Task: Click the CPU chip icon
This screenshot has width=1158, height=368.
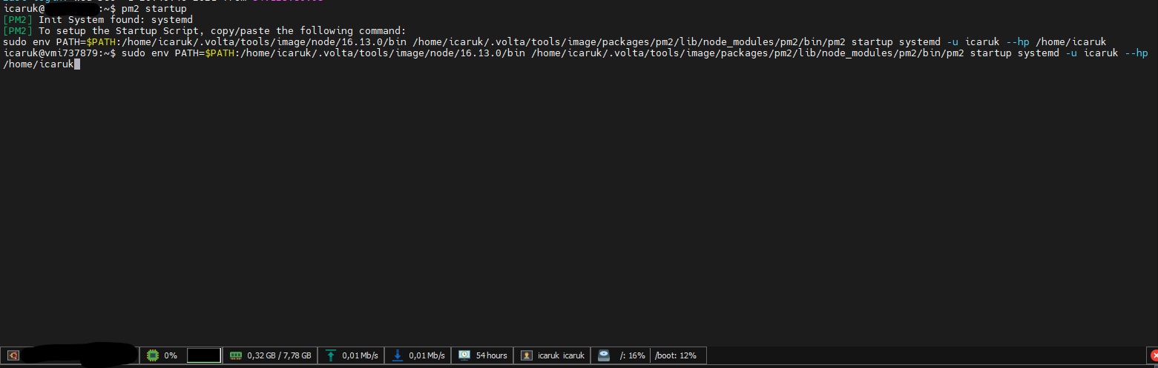Action: [x=152, y=355]
